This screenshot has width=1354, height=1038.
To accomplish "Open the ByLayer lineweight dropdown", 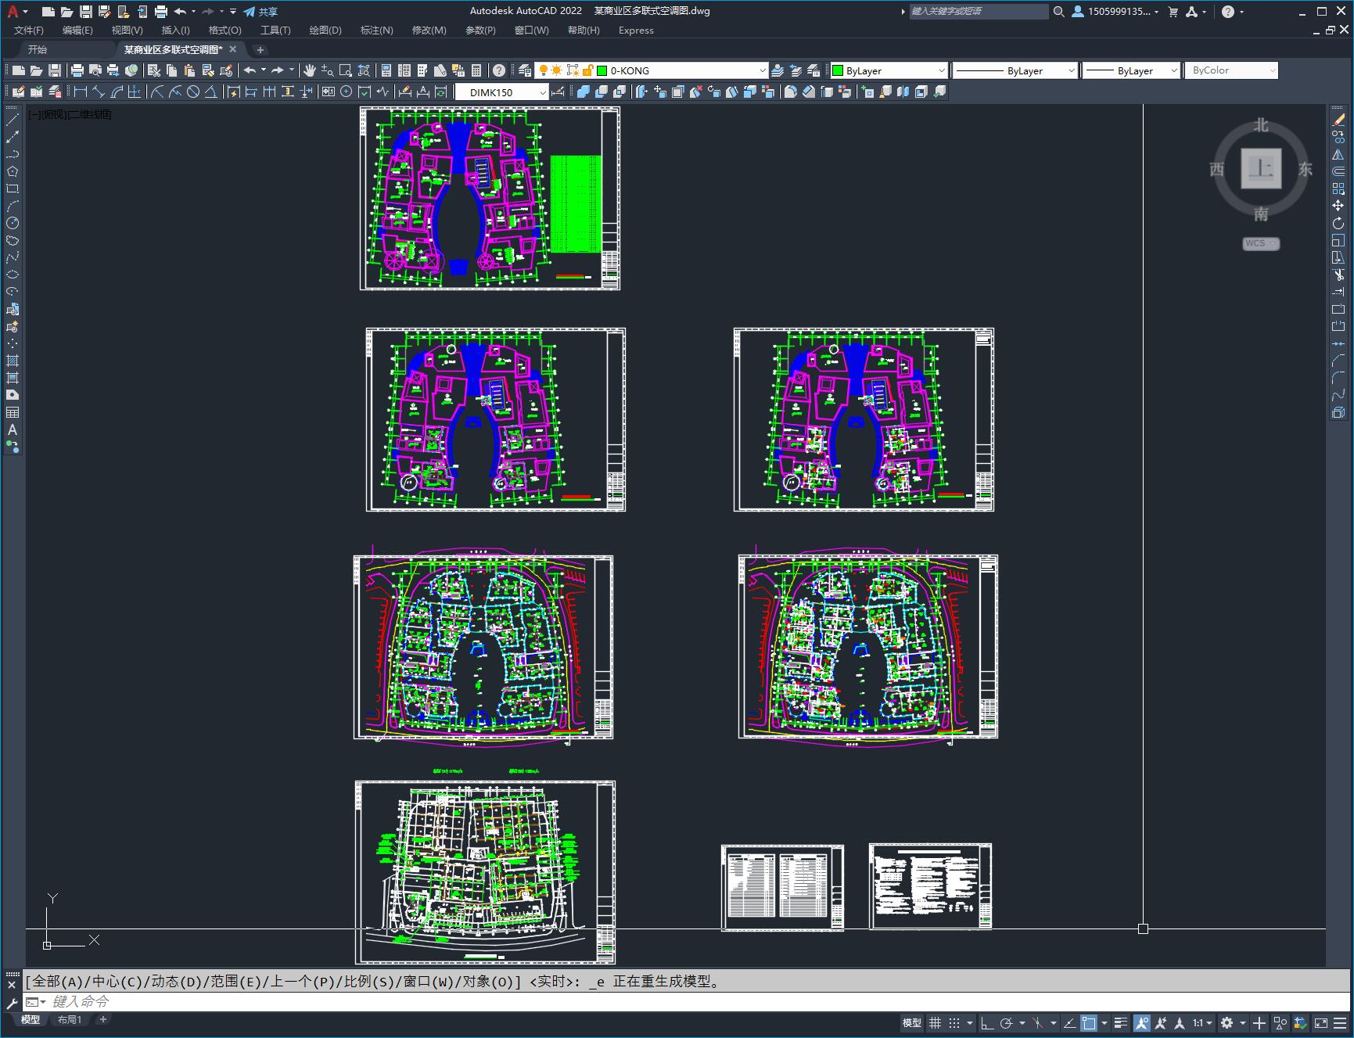I will click(x=1173, y=70).
